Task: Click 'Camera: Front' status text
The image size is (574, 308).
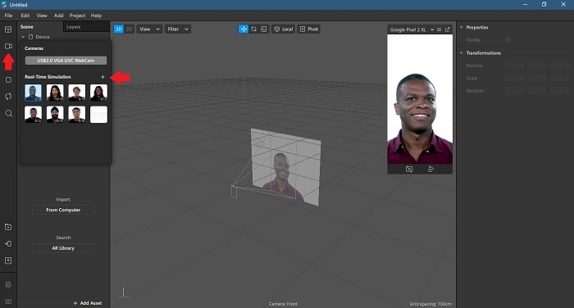Action: pyautogui.click(x=283, y=304)
